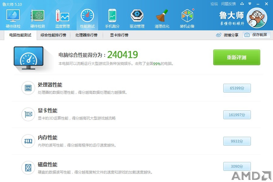Click the green 99% percentage text
The height and width of the screenshot is (182, 273).
click(x=157, y=64)
